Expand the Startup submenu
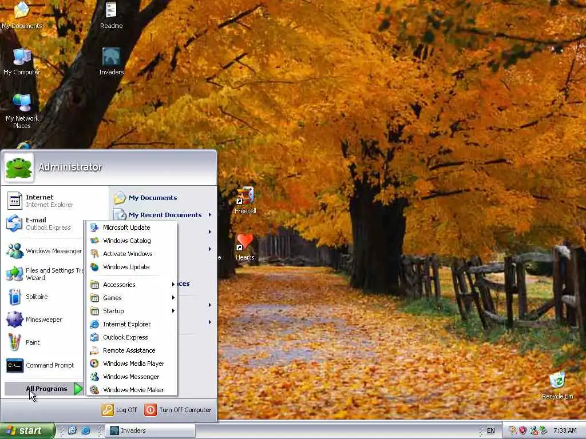 click(132, 311)
